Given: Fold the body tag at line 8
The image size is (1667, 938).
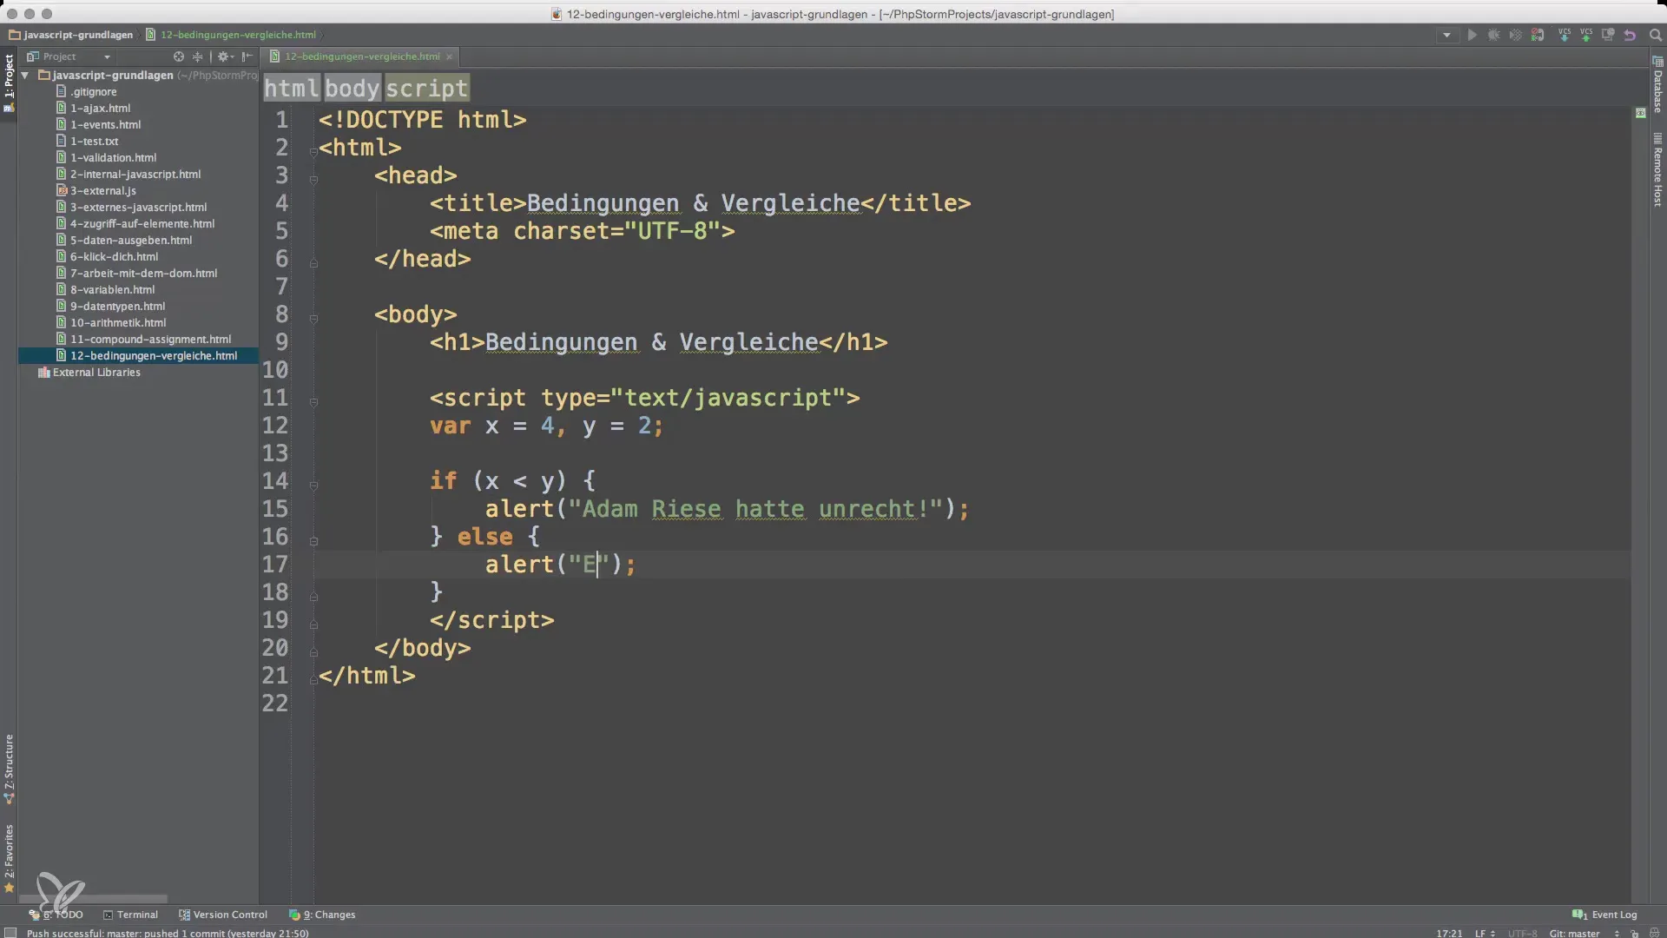Looking at the screenshot, I should (313, 319).
